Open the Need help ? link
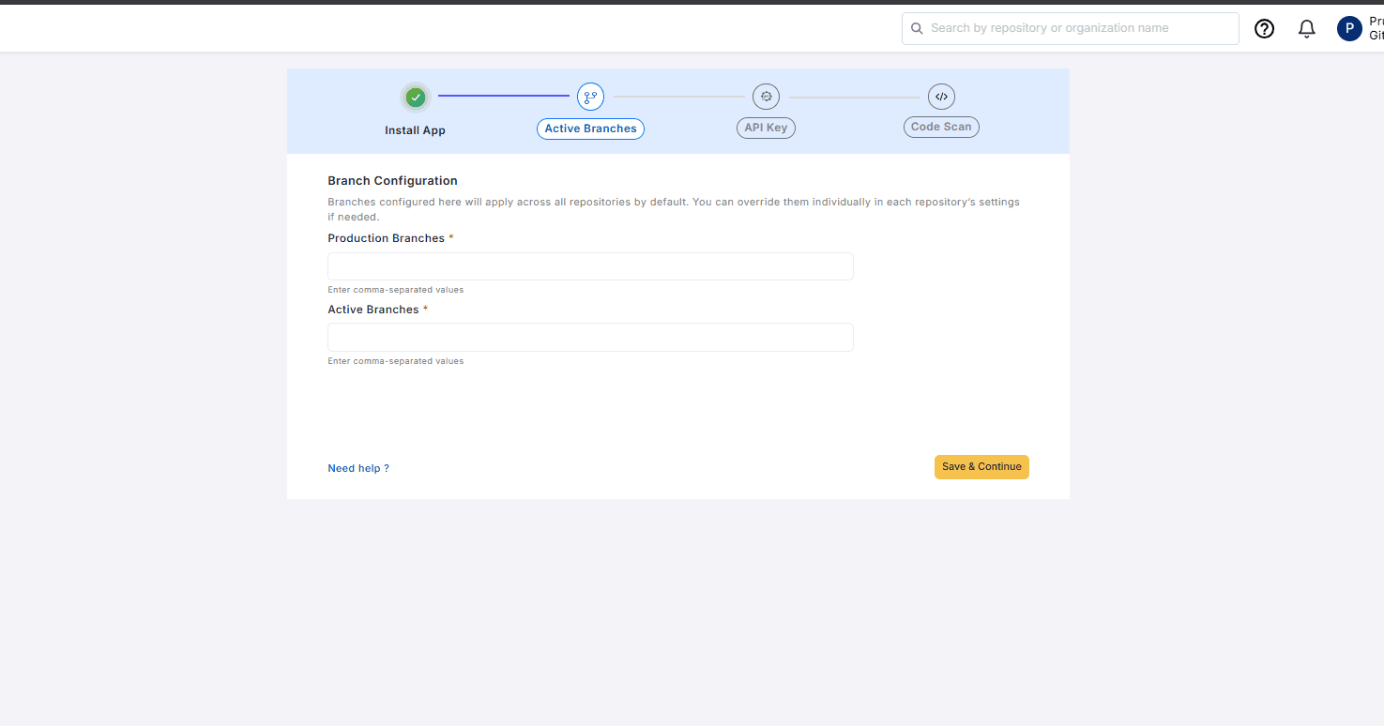Viewport: 1384px width, 726px height. (357, 468)
